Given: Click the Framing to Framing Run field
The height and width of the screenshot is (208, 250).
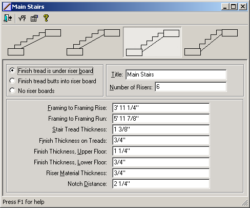Looking at the screenshot, I should click(x=161, y=119).
